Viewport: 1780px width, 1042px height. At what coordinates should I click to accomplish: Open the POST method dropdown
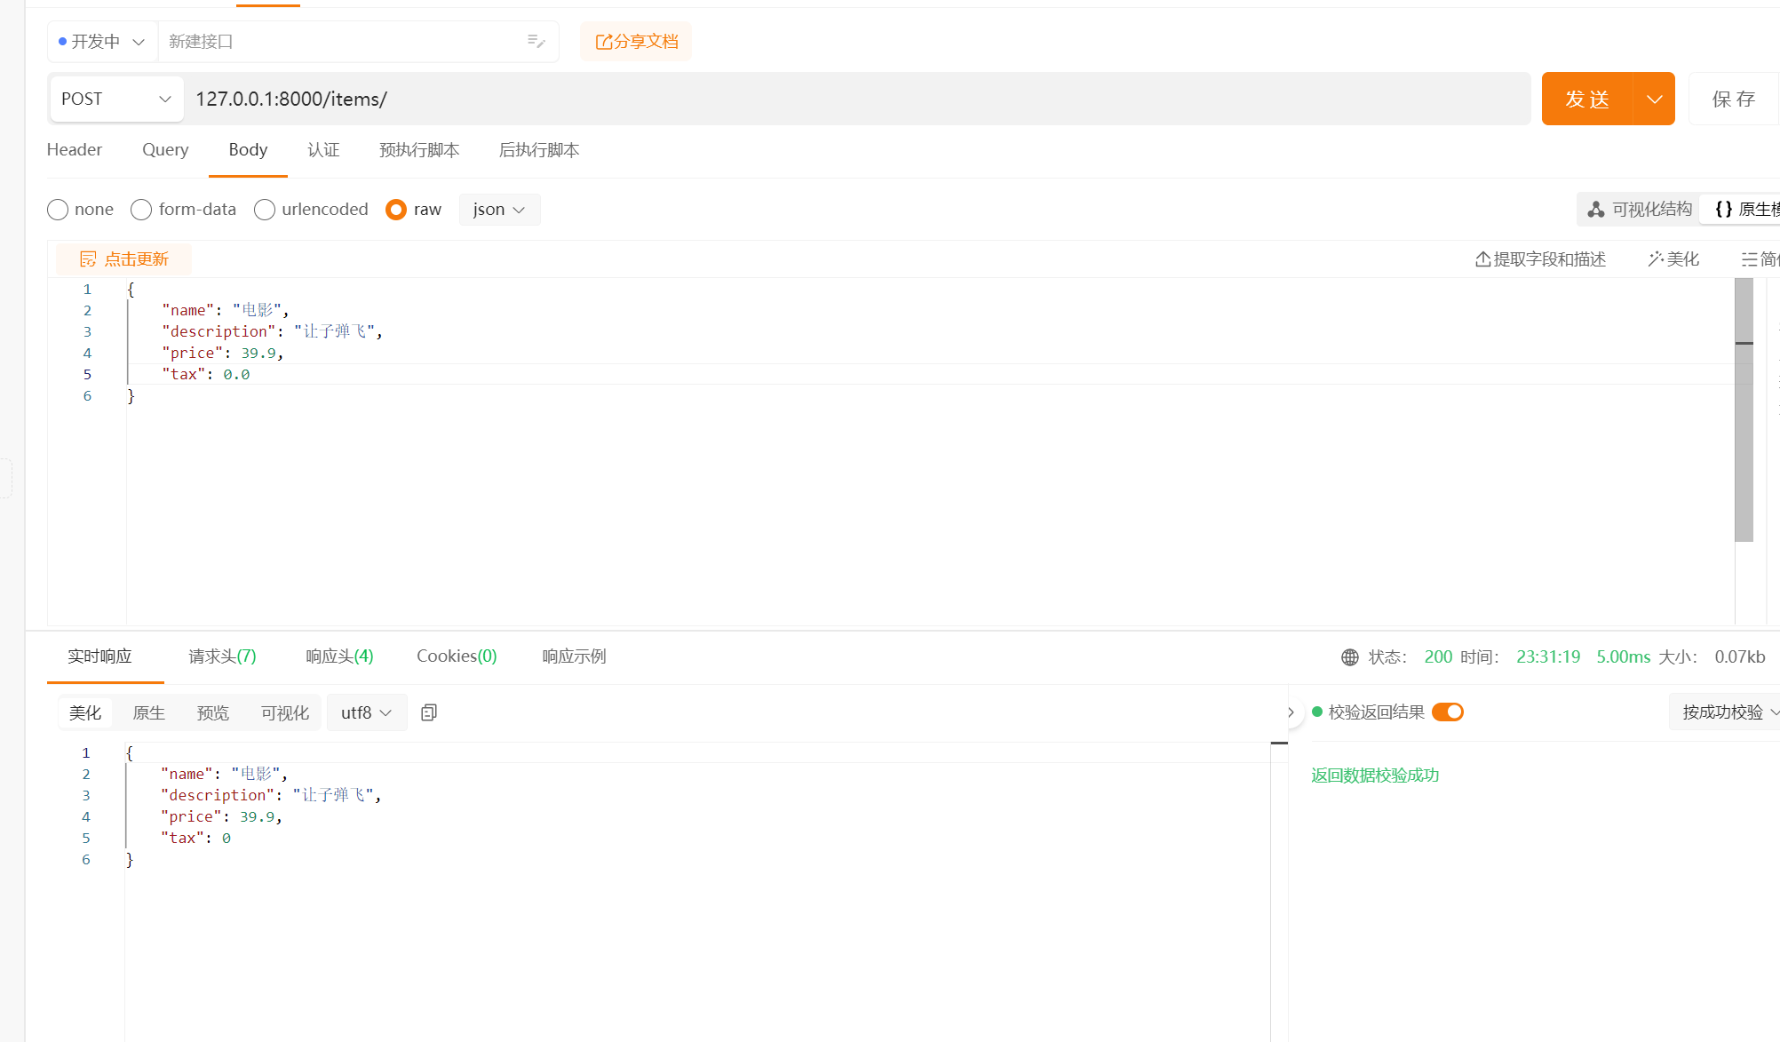115,99
